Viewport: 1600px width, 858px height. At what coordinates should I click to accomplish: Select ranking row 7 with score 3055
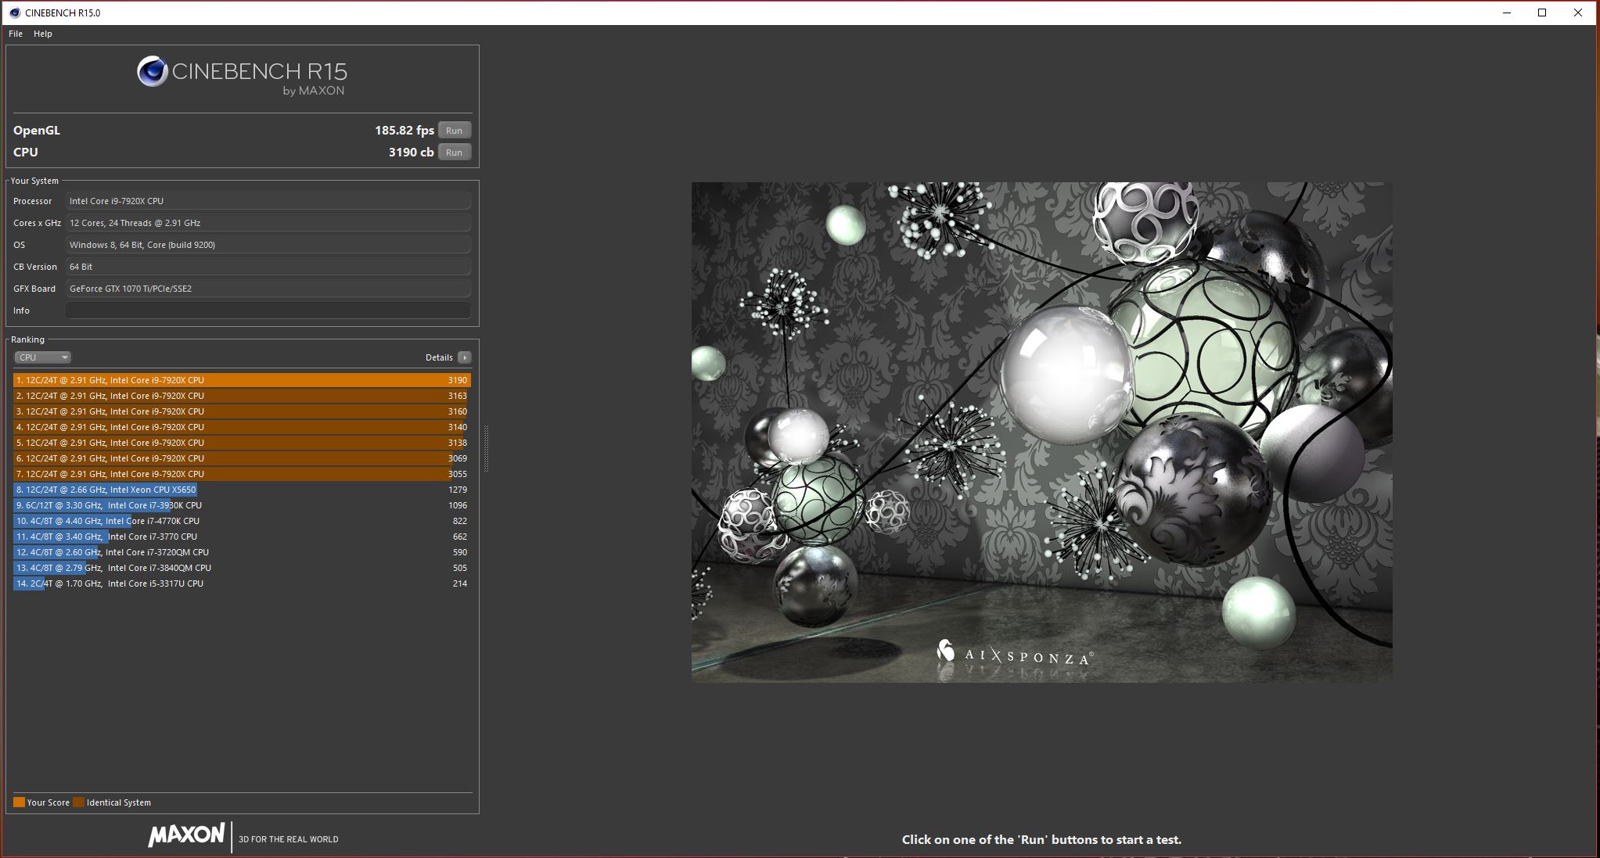[x=242, y=474]
